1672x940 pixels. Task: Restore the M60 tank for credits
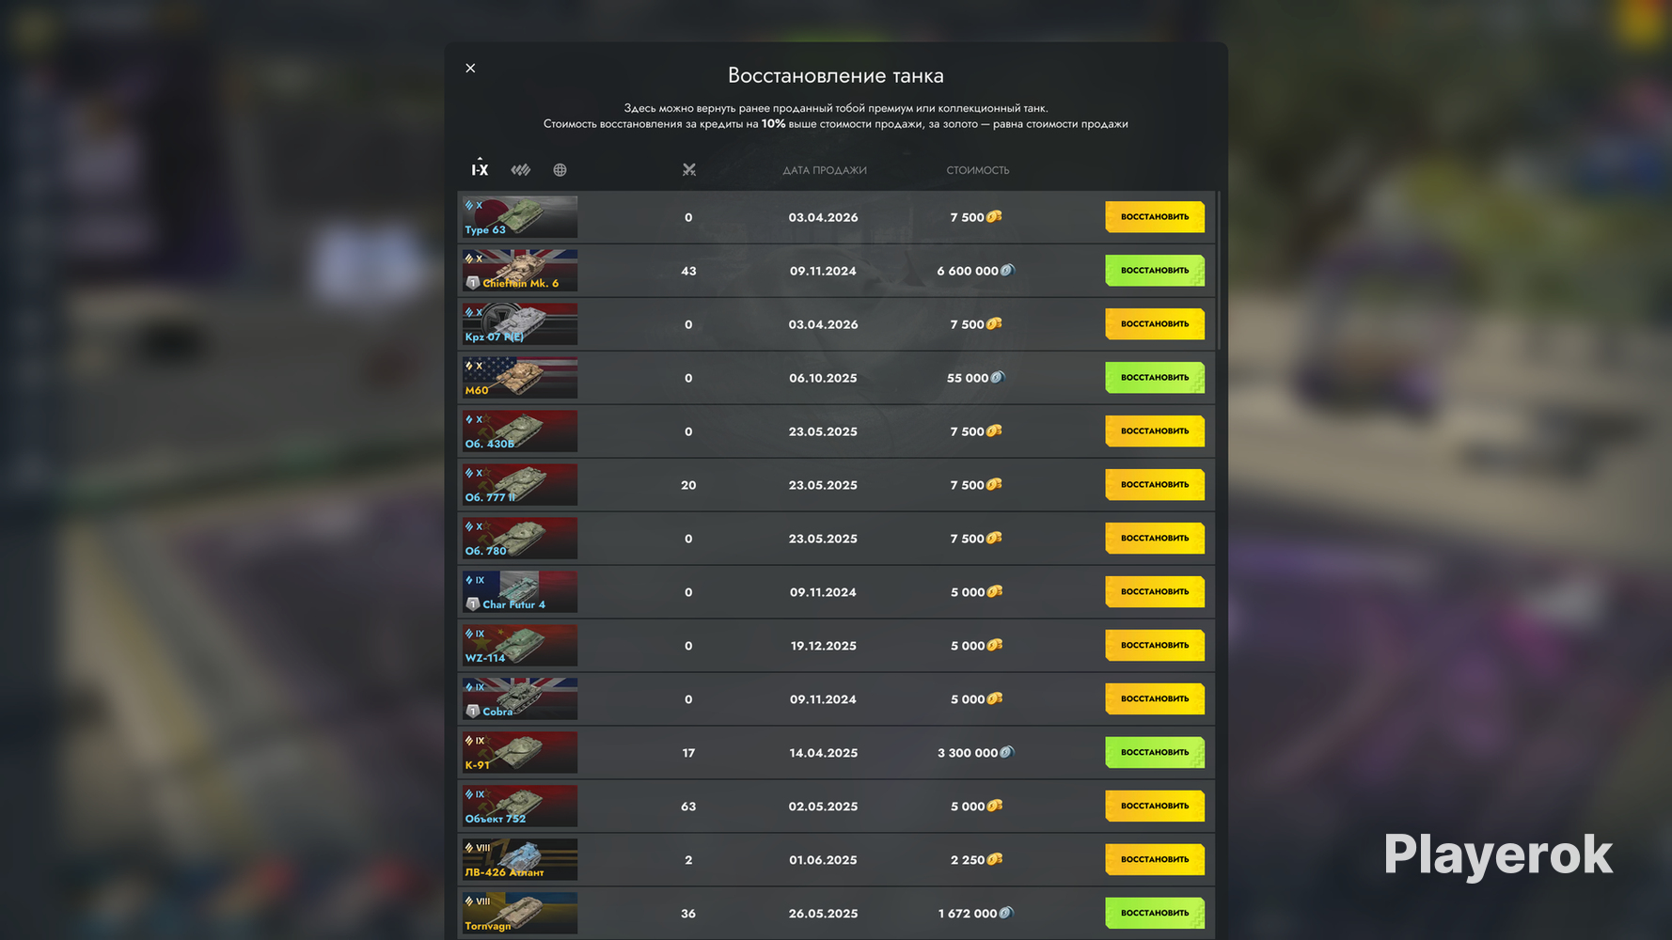tap(1155, 378)
